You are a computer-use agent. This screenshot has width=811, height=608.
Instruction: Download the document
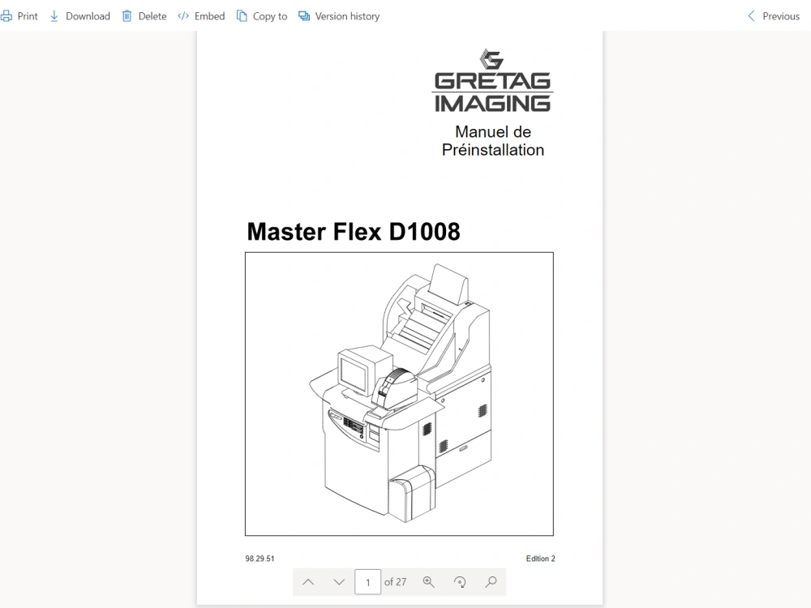[x=80, y=16]
